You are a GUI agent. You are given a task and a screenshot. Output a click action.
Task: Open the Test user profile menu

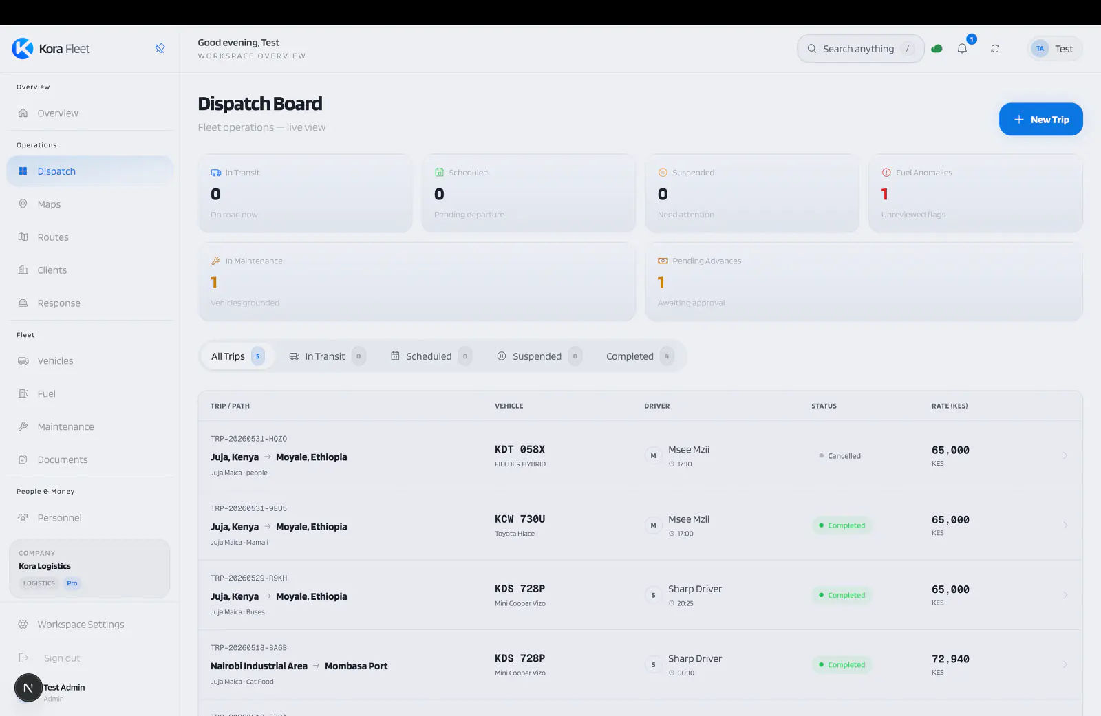1055,49
